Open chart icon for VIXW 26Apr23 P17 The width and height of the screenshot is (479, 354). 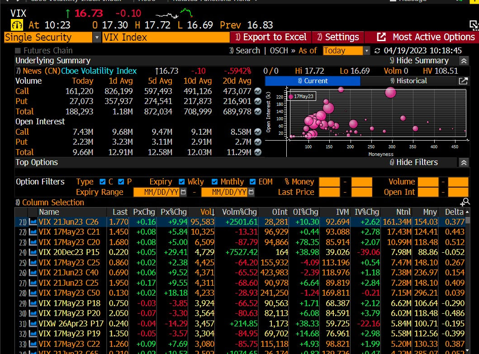tap(33, 324)
